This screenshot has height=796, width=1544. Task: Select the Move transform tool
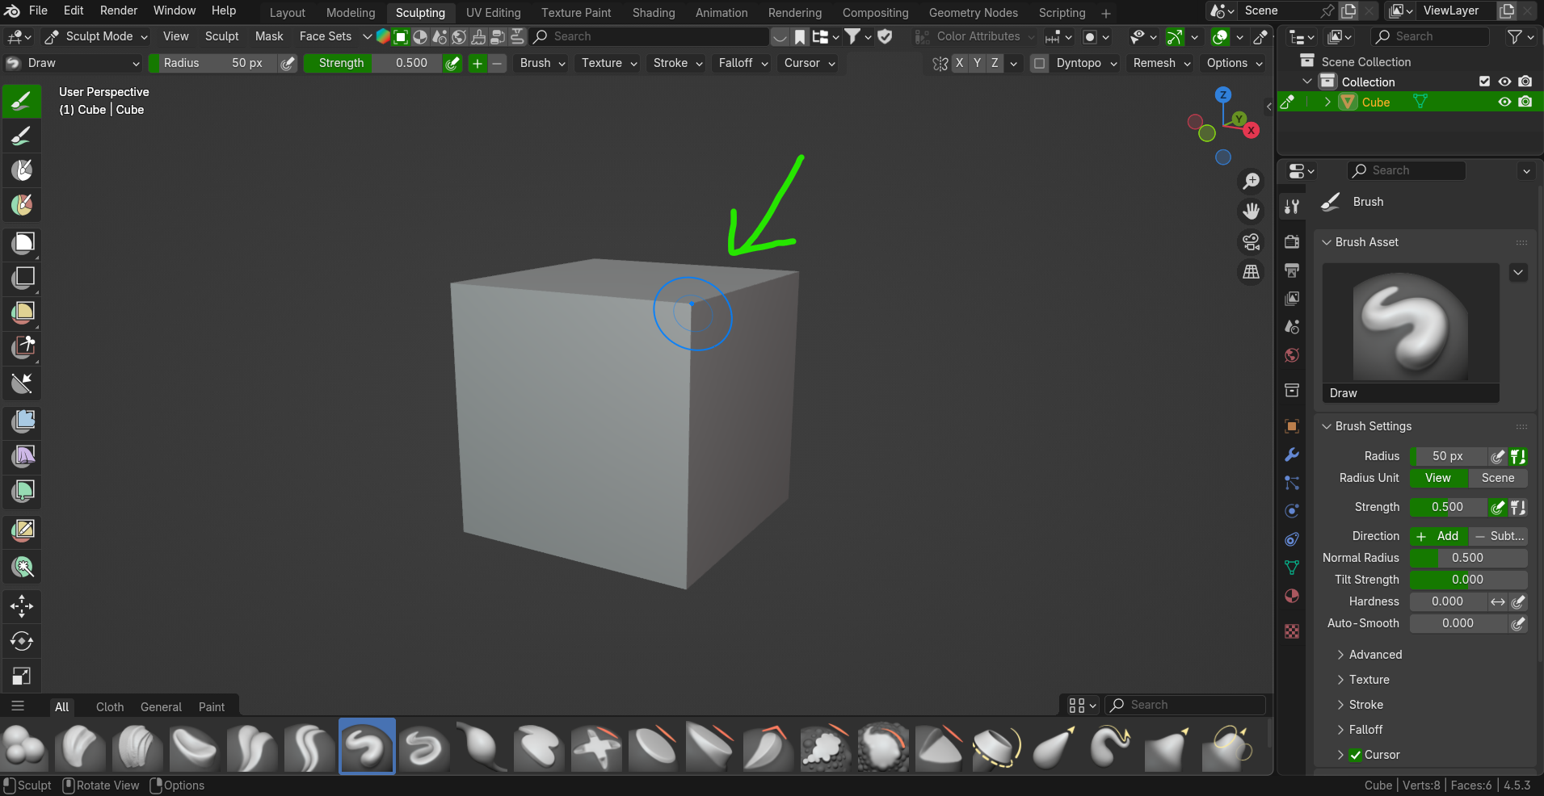tap(22, 606)
